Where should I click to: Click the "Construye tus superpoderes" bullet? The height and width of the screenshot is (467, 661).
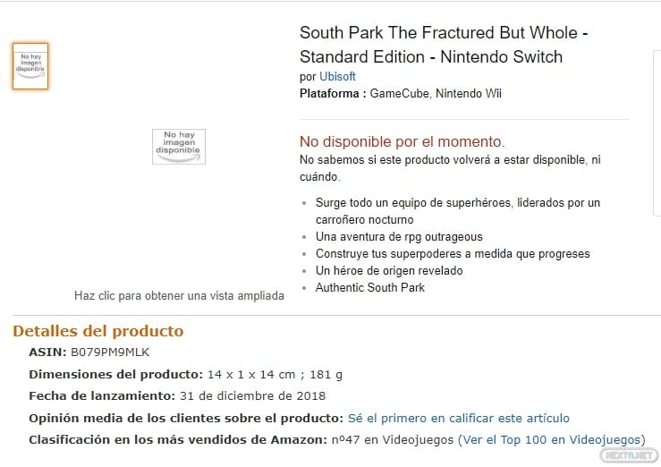(x=453, y=254)
